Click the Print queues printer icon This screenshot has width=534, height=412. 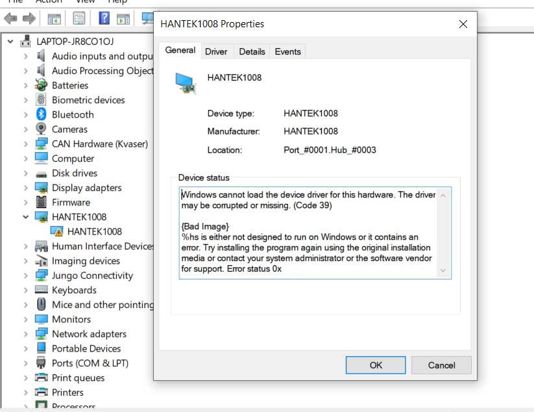42,377
